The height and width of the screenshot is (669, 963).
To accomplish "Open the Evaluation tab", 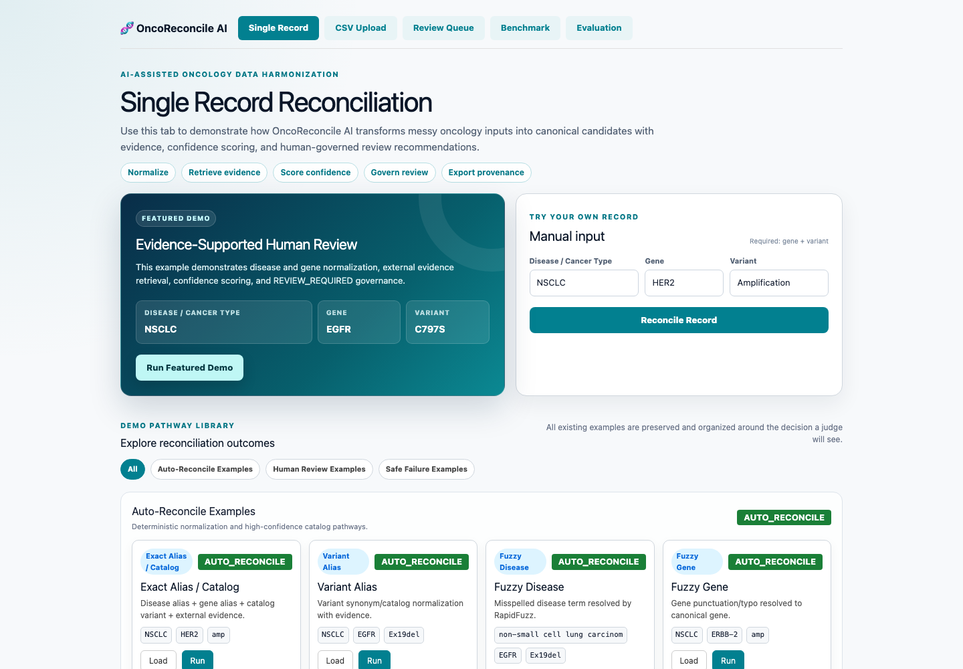I will pyautogui.click(x=599, y=28).
